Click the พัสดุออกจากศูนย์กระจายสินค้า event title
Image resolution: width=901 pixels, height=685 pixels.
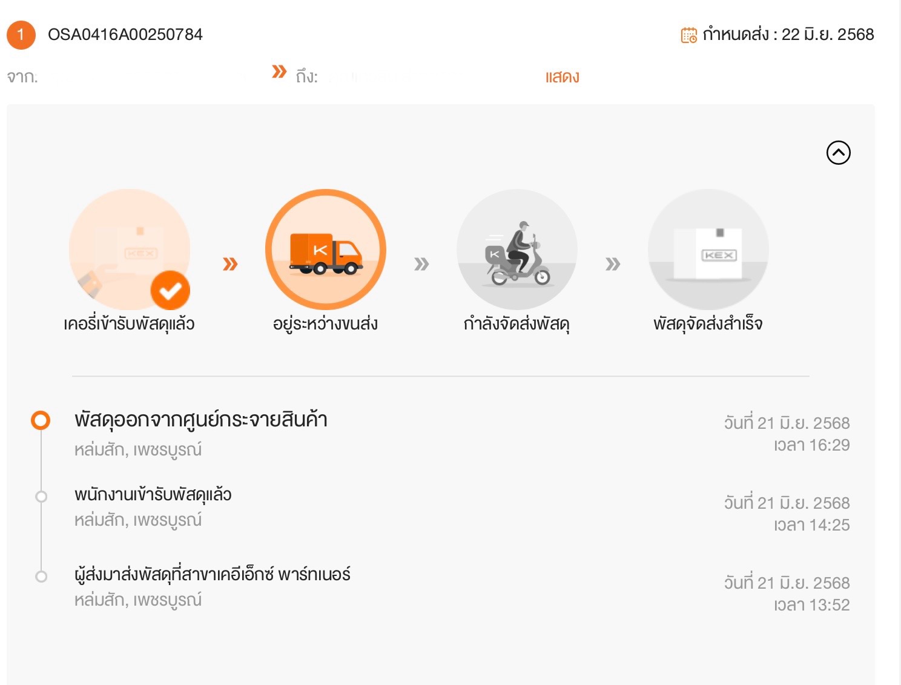coord(200,420)
